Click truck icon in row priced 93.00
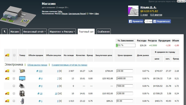 [x=7, y=101]
